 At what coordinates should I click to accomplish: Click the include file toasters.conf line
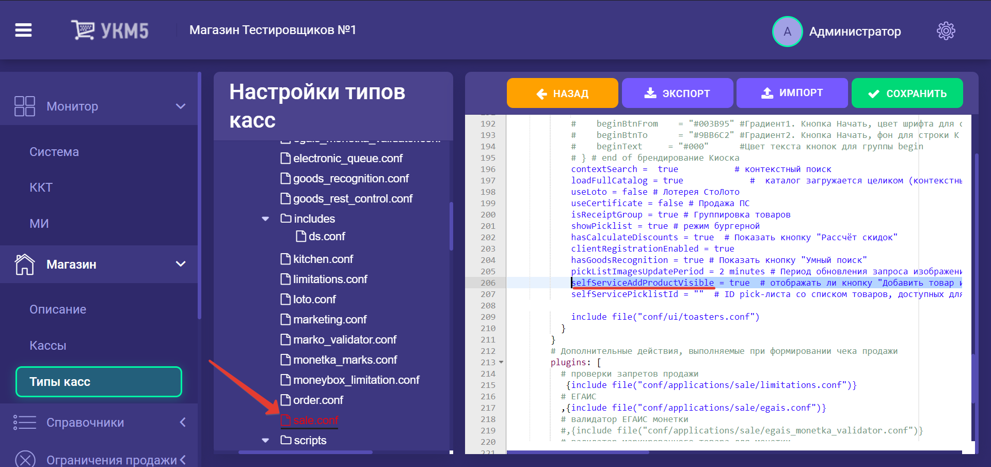[x=665, y=317]
